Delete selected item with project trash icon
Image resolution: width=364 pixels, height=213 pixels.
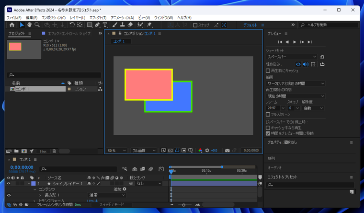[x=54, y=151]
